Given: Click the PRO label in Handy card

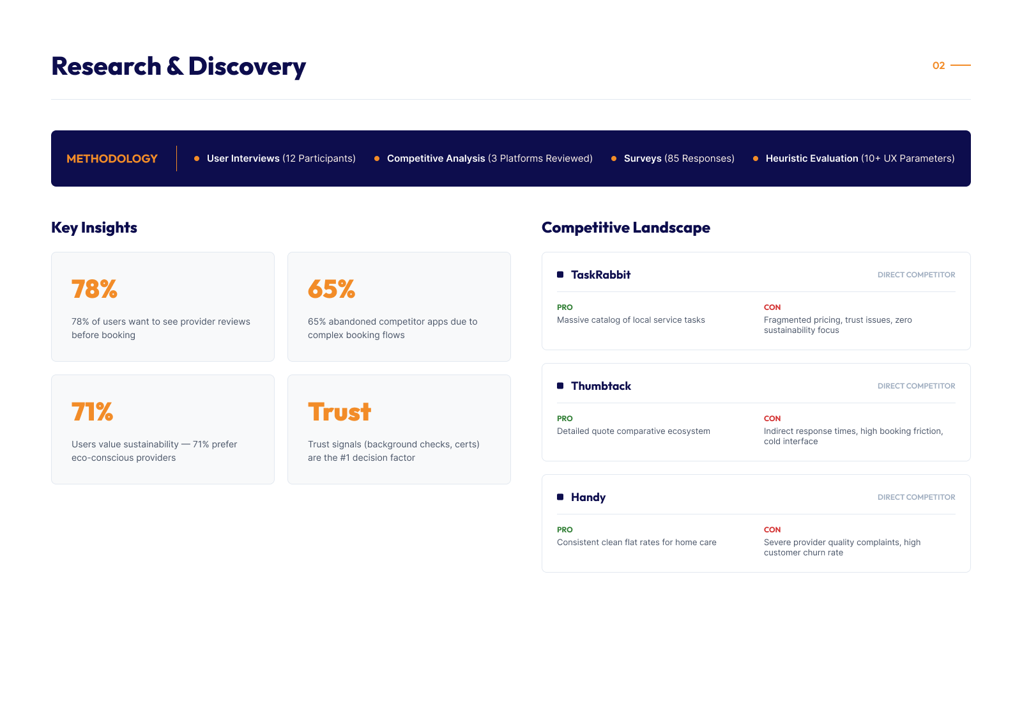Looking at the screenshot, I should tap(565, 530).
